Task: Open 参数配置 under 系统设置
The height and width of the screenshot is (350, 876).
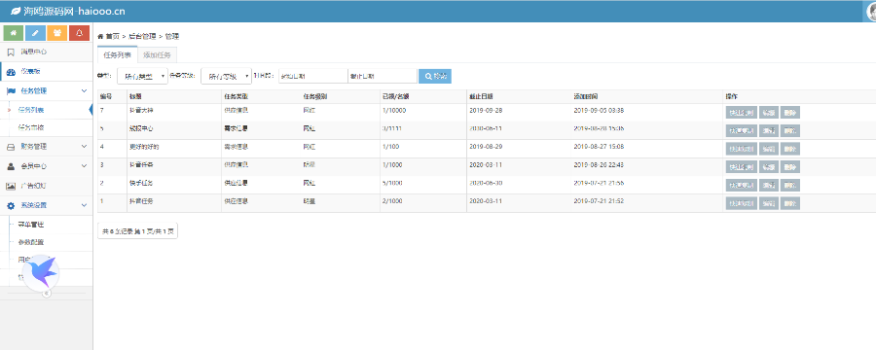Action: [31, 242]
